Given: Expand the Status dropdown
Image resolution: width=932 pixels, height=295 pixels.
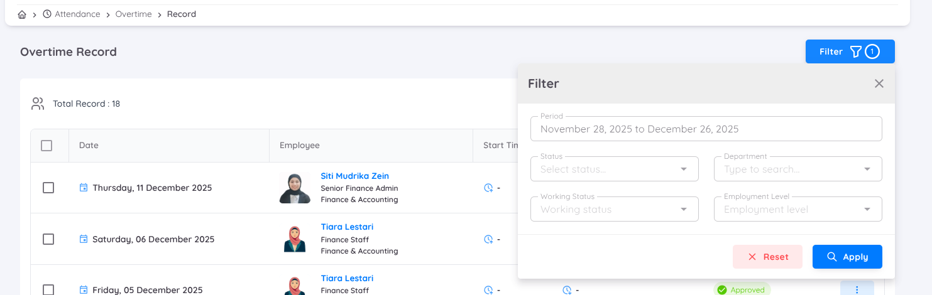Looking at the screenshot, I should pyautogui.click(x=614, y=169).
